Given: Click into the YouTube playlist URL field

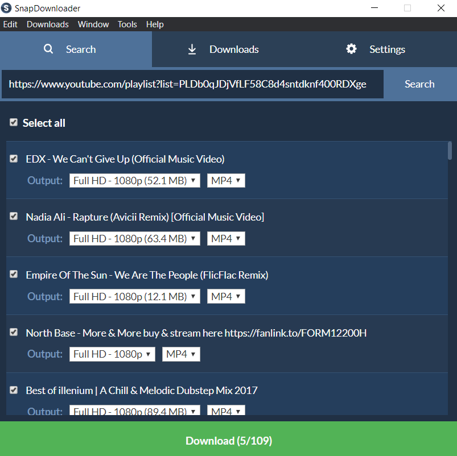Looking at the screenshot, I should click(192, 84).
